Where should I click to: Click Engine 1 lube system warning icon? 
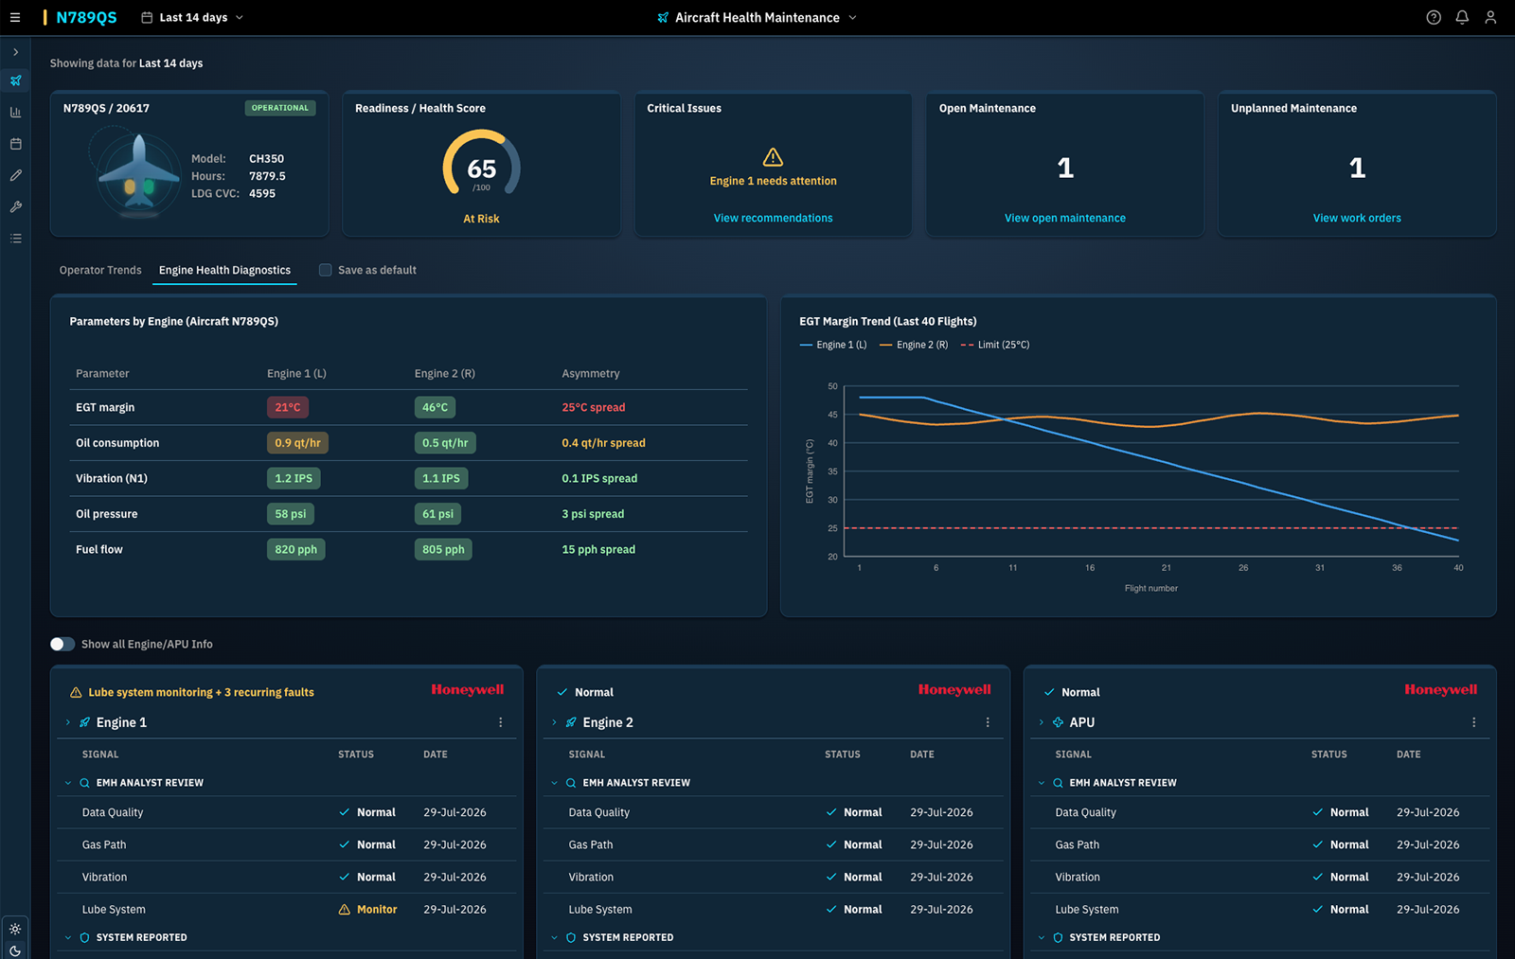[x=76, y=693]
